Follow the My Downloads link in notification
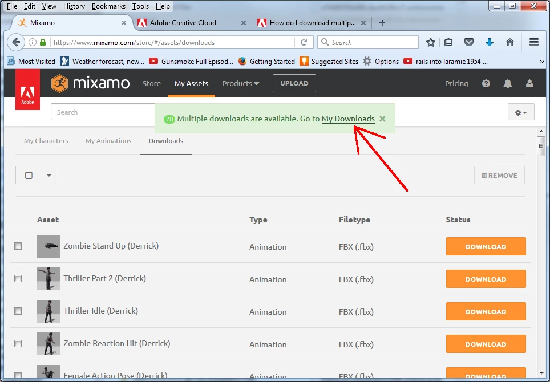The image size is (550, 382). [x=348, y=119]
